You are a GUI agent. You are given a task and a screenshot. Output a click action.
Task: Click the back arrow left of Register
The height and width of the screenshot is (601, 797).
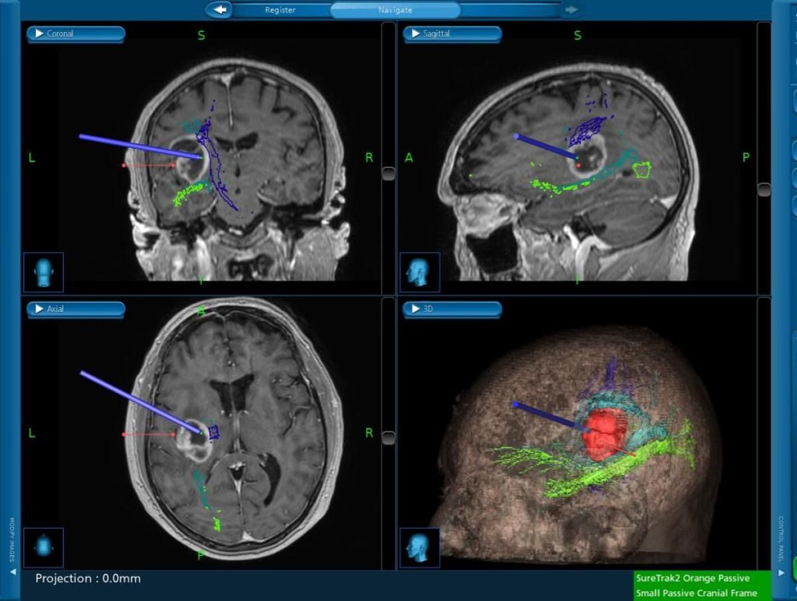tap(219, 10)
